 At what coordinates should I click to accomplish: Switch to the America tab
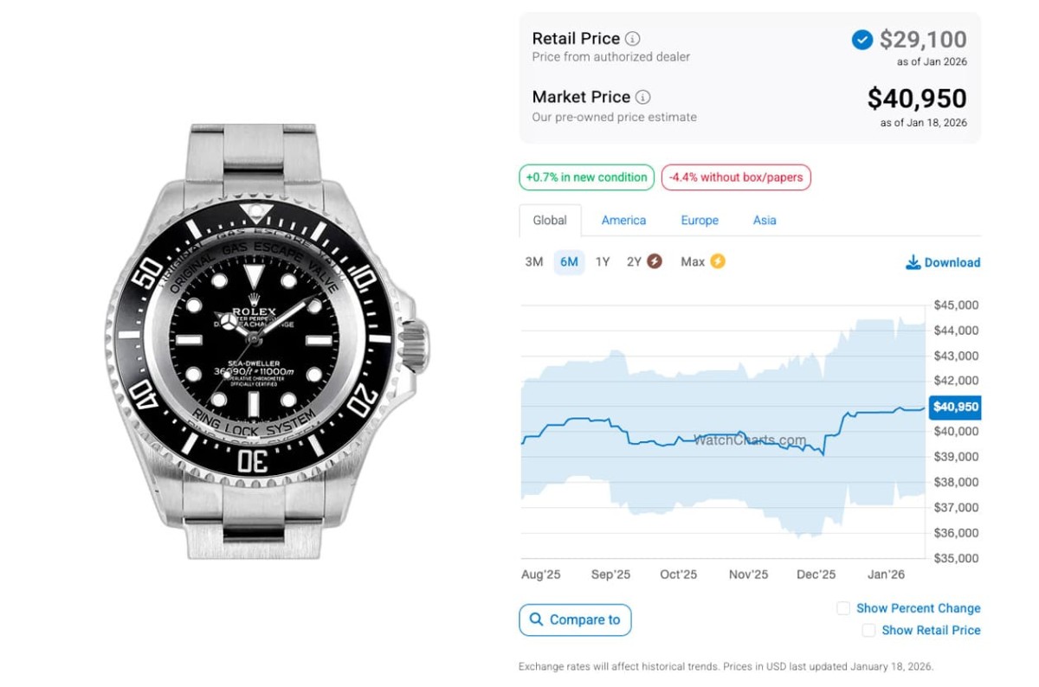(x=623, y=221)
